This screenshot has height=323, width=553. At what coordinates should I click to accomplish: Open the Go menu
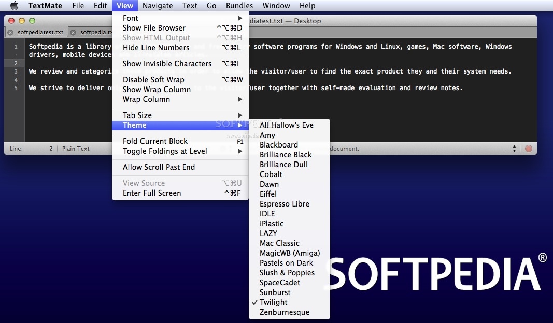[211, 6]
